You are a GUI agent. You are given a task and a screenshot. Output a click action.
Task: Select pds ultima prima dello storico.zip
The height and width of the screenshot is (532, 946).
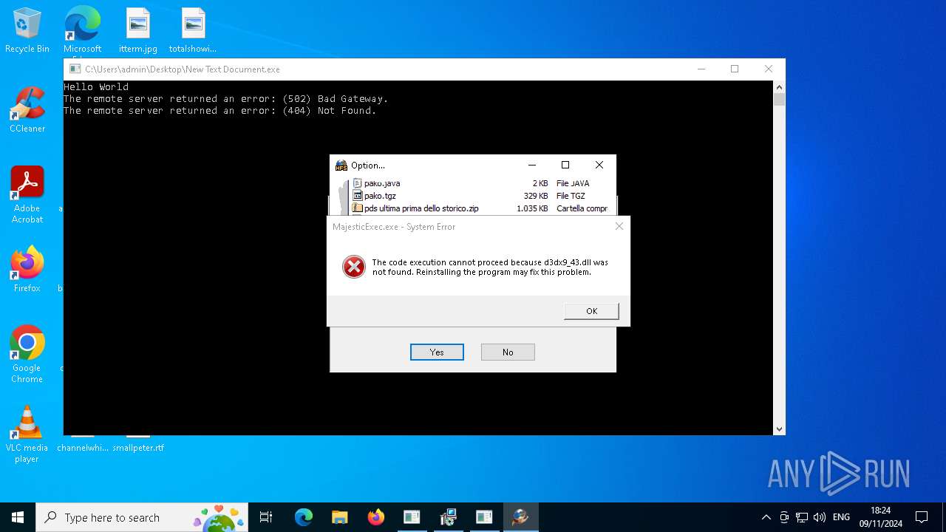point(421,208)
